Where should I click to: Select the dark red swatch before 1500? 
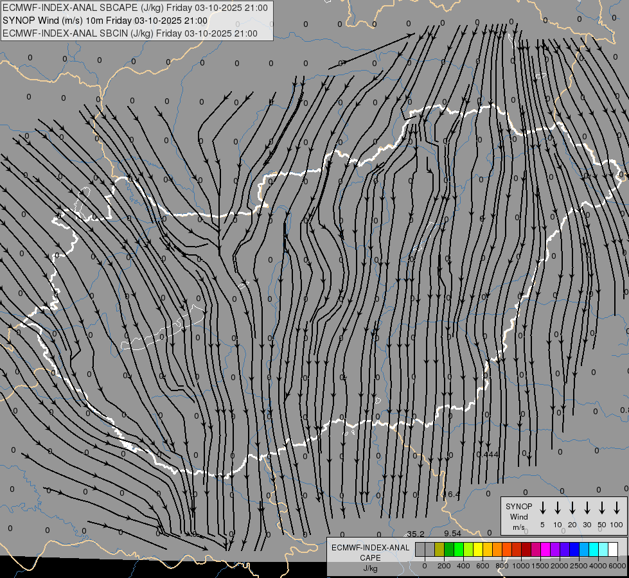coord(526,550)
